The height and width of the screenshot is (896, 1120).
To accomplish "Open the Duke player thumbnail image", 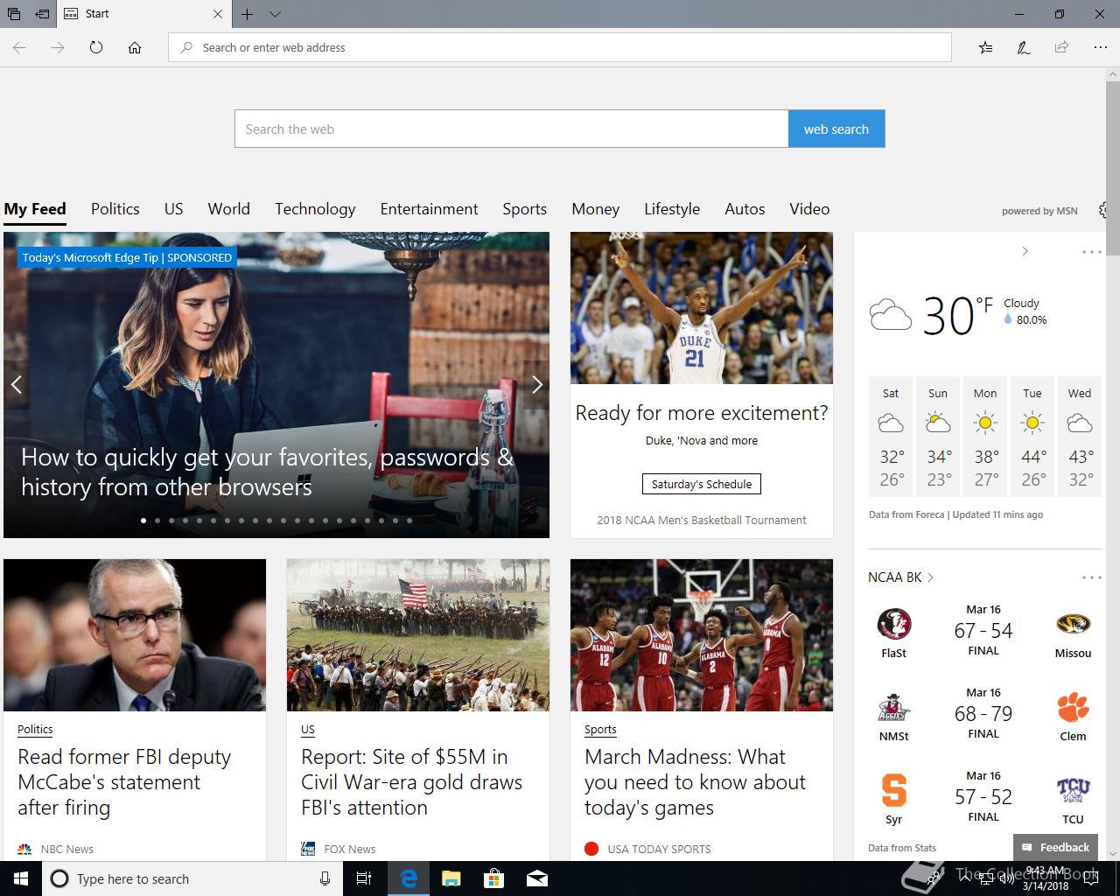I will click(702, 308).
